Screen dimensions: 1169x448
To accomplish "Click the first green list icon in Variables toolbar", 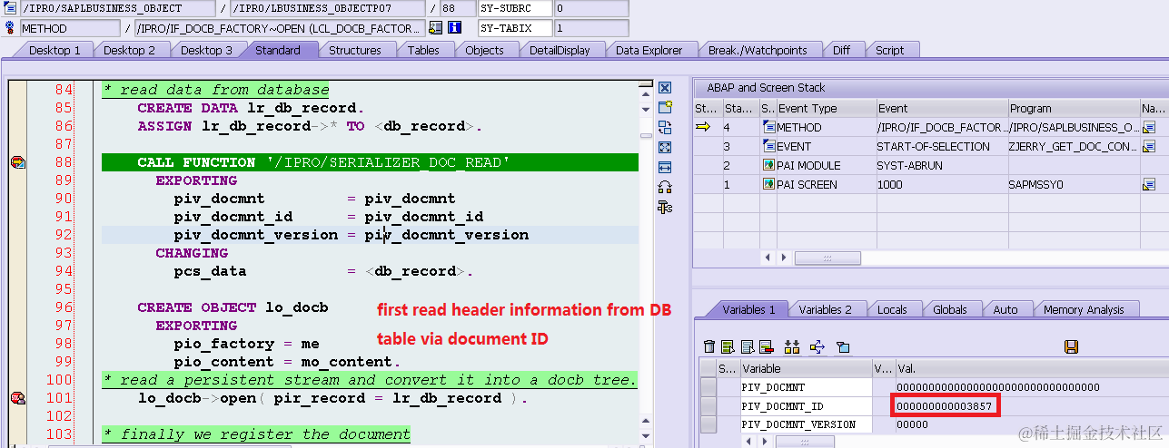I will (x=728, y=346).
